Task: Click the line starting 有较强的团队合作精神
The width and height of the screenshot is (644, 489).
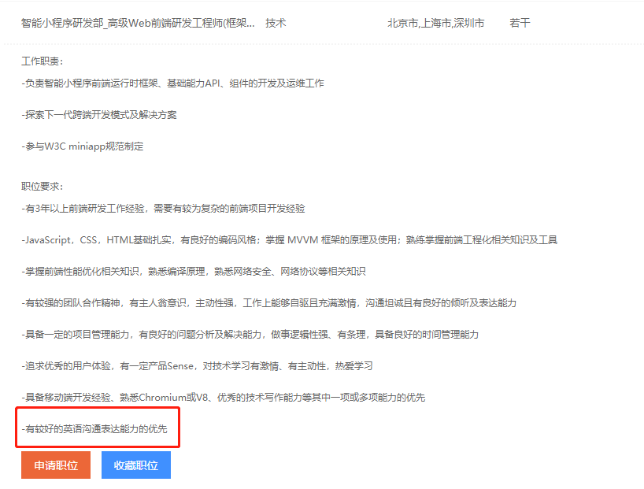Action: pos(268,303)
